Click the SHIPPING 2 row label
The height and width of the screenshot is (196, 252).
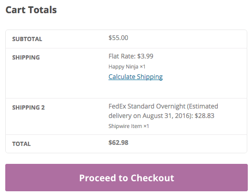[28, 107]
